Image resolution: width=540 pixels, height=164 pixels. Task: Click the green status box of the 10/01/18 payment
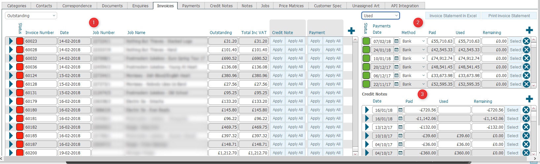[366, 58]
